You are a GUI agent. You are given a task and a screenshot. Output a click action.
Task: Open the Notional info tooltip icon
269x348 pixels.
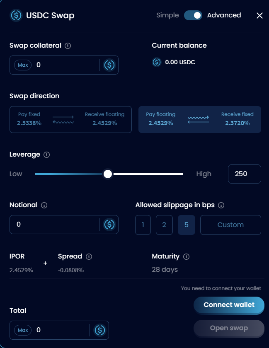(x=44, y=205)
